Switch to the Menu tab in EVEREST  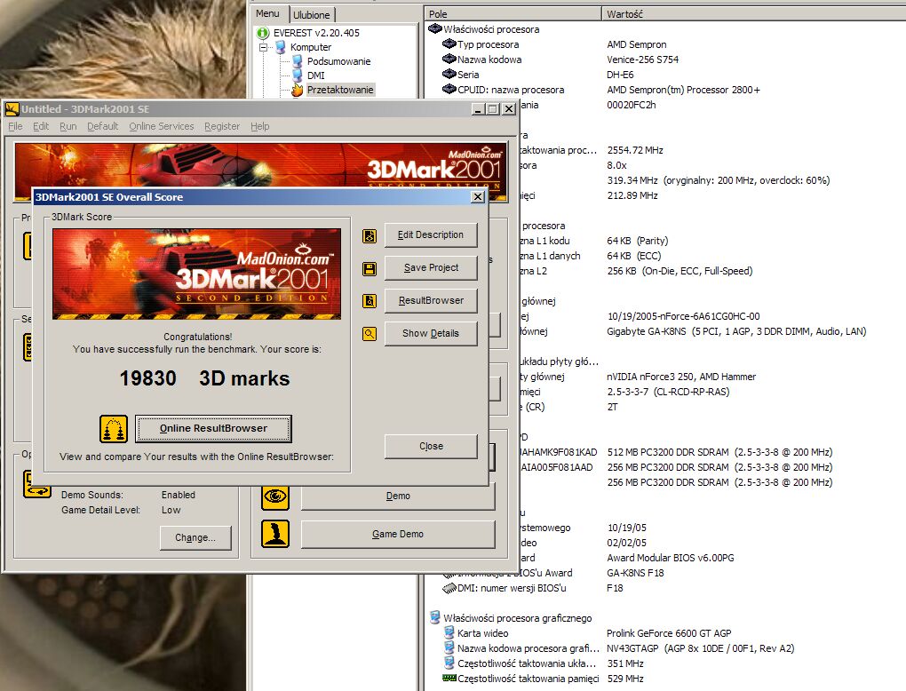coord(267,13)
